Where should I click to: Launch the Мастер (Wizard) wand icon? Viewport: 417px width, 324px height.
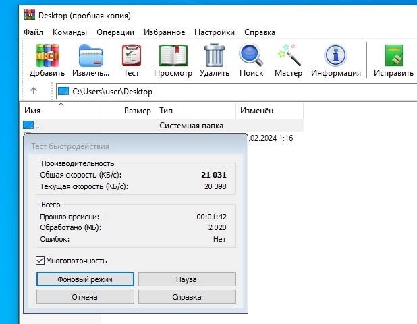tap(289, 56)
